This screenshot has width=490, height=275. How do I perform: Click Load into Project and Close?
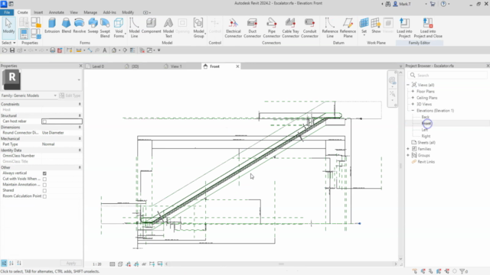pos(428,28)
